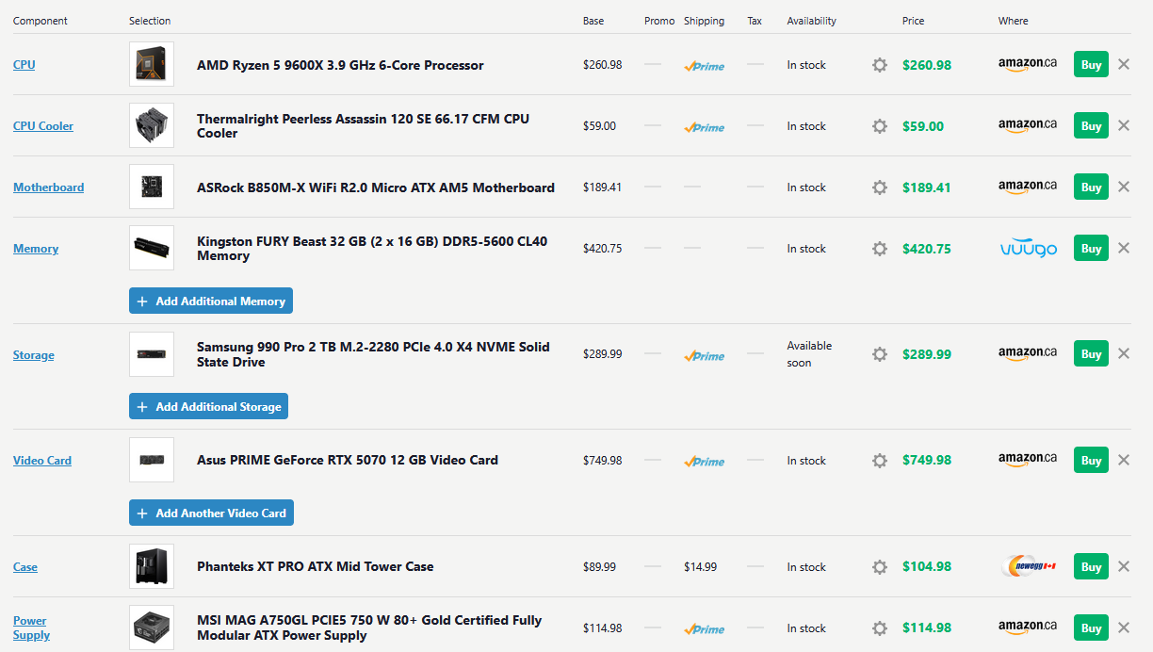Buy the Samsung 990 Pro SSD
The height and width of the screenshot is (652, 1153).
[1091, 354]
